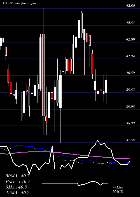Screen dimensions: 140x197
Task: Click the '<<Live MACD' label
Action: point(118,189)
